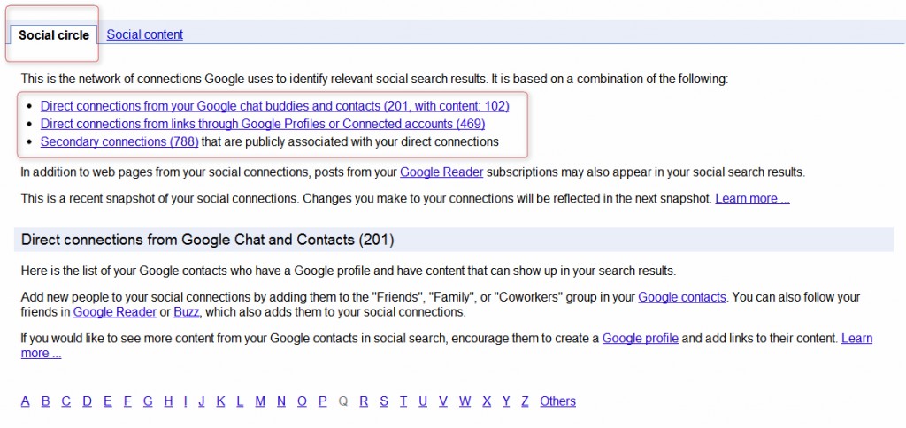This screenshot has height=428, width=906.
Task: Select the Social circle tab
Action: coord(54,35)
